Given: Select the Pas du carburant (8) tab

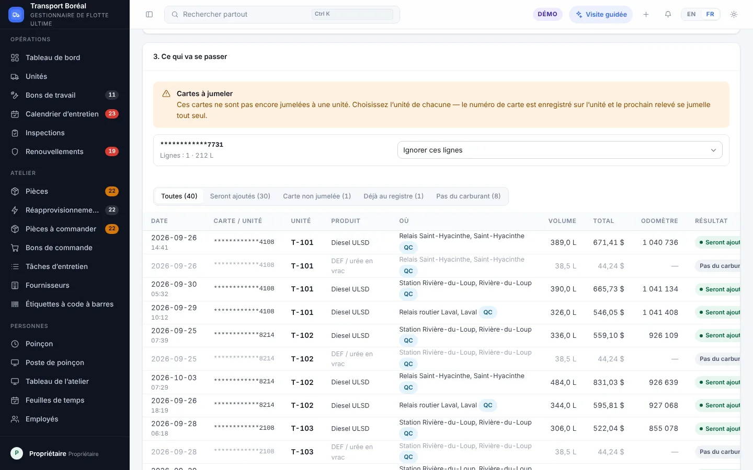Looking at the screenshot, I should 469,196.
